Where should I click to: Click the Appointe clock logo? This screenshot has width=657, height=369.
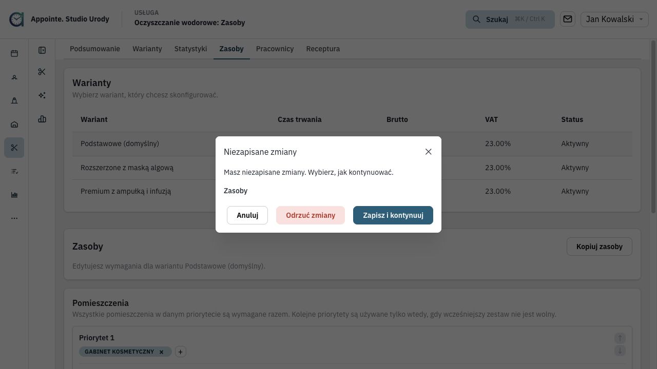pos(16,19)
